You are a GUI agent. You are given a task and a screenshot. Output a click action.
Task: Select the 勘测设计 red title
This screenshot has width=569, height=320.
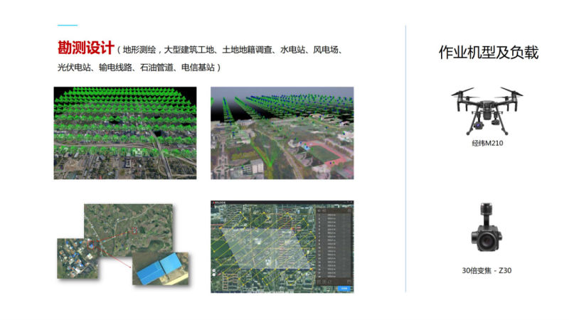(85, 48)
